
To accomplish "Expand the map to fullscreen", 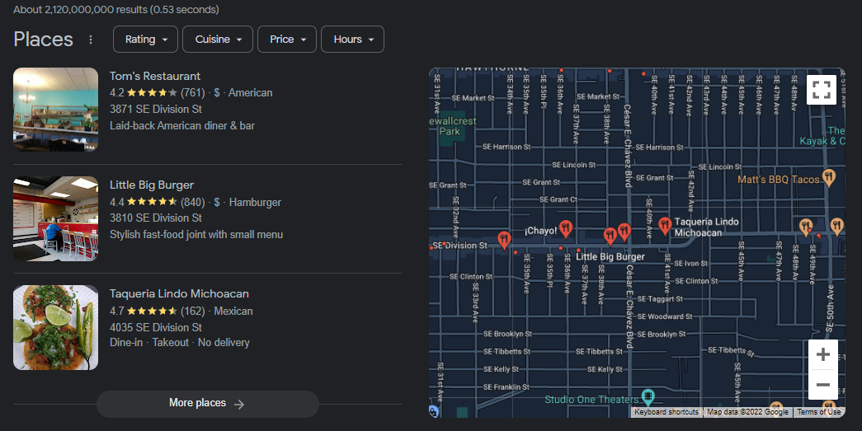I will point(822,90).
